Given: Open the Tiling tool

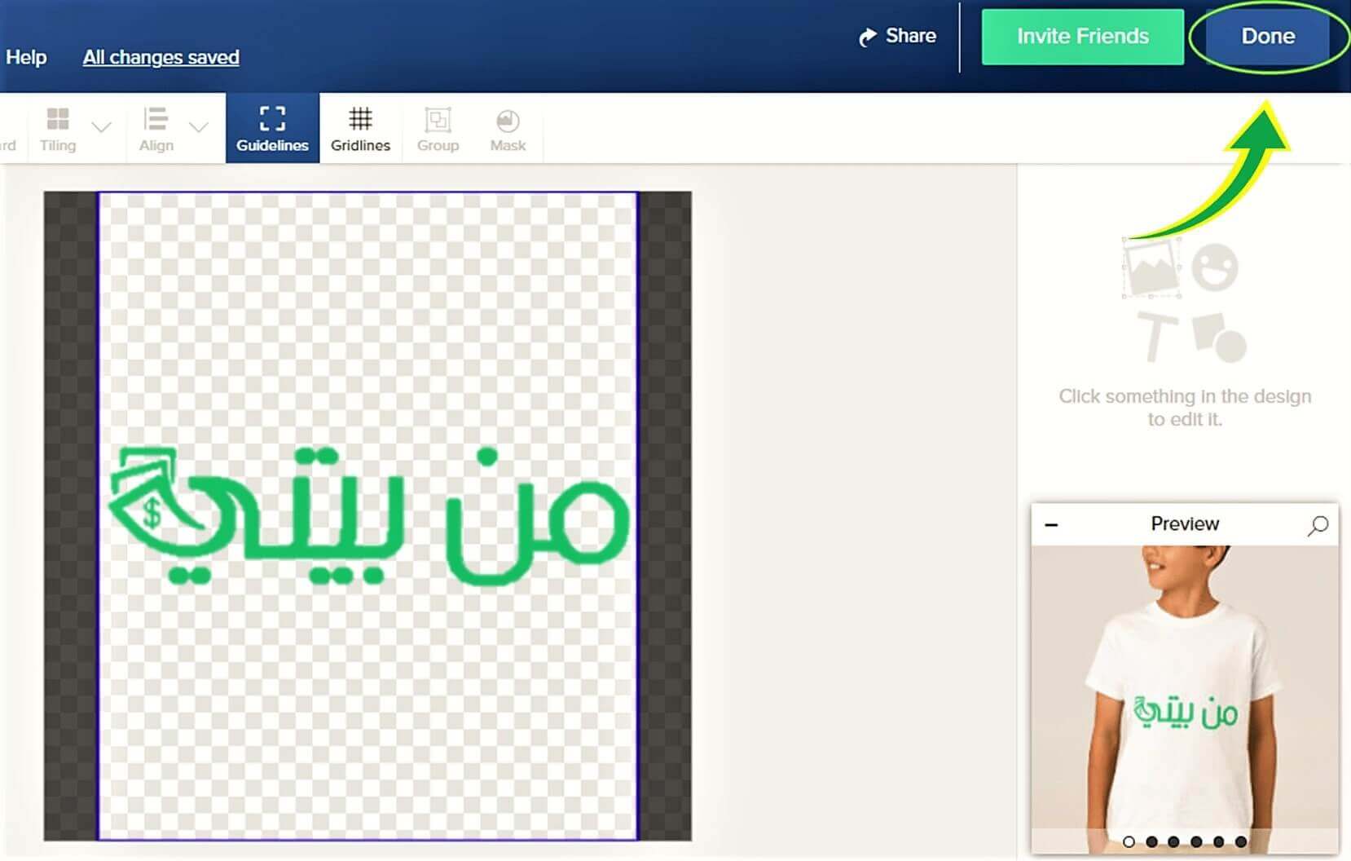Looking at the screenshot, I should (58, 129).
